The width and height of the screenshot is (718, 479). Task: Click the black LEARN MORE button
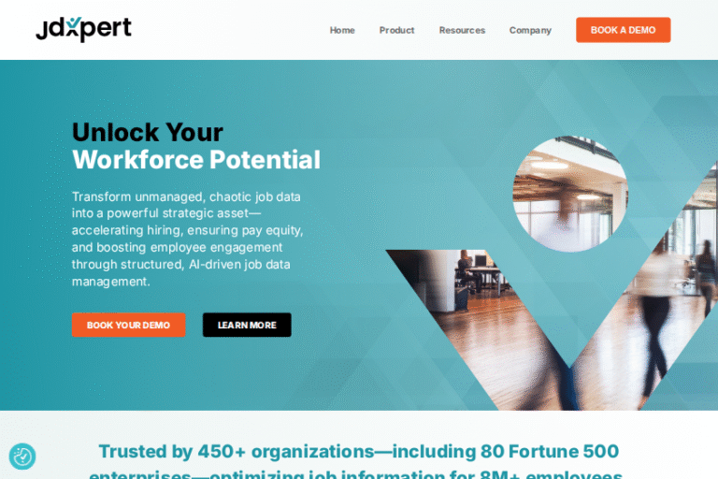(247, 325)
